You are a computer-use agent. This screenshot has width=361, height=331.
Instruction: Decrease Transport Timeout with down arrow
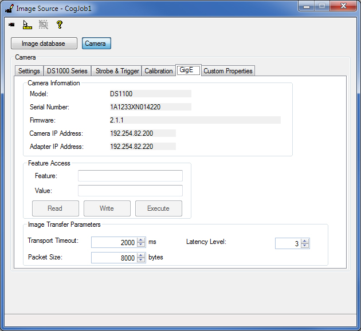click(141, 245)
